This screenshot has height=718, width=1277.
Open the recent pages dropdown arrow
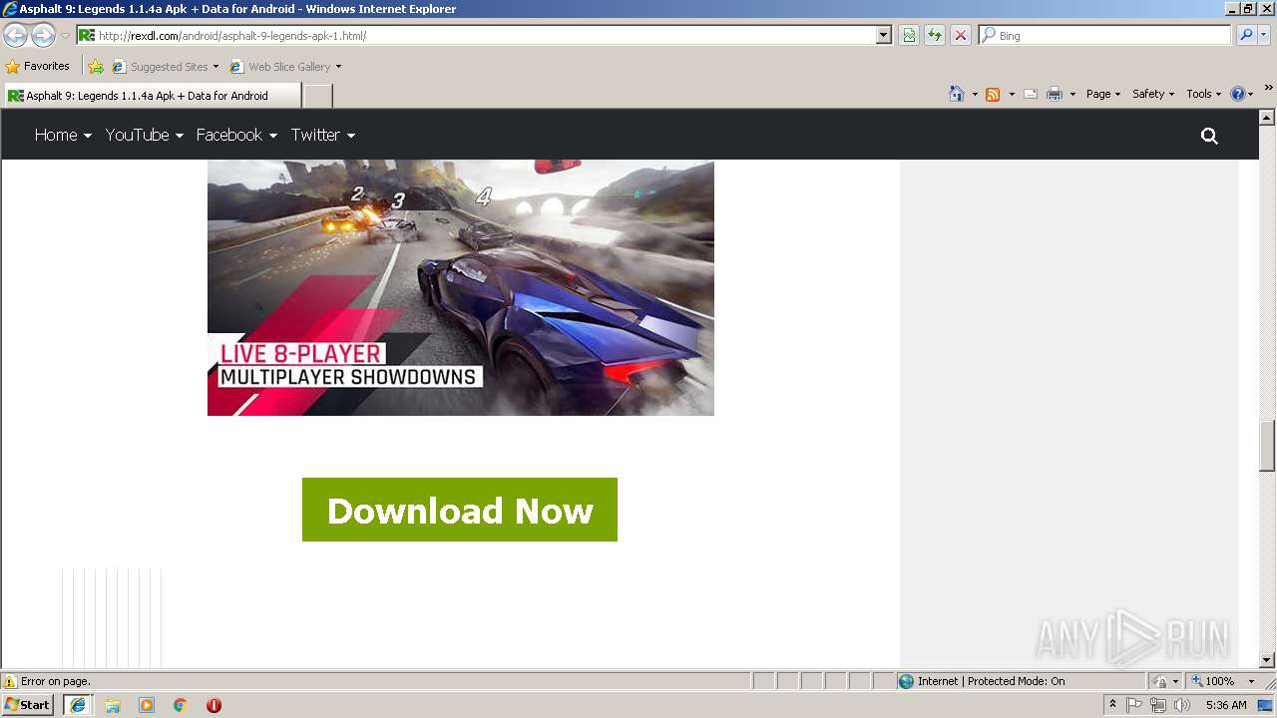[x=65, y=36]
